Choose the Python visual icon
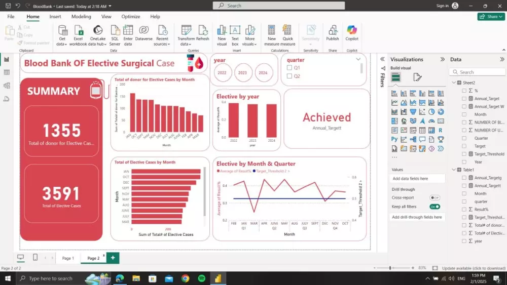507x285 pixels. 394,139
